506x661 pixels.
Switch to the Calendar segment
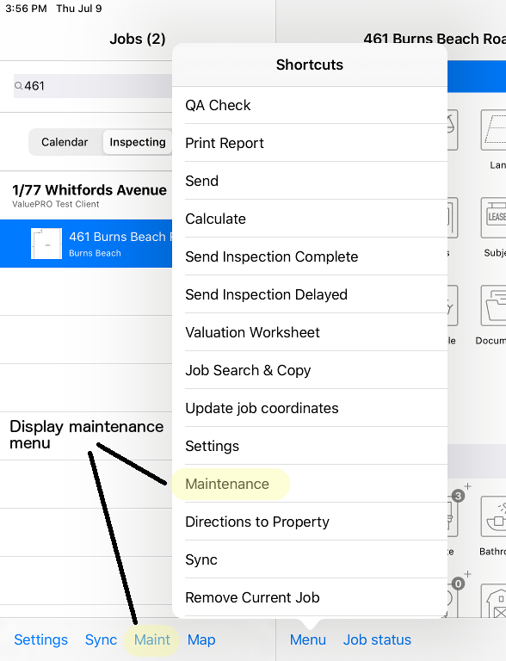(x=65, y=142)
